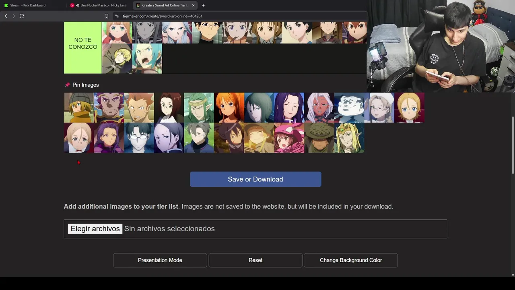Click the browser forward arrow
This screenshot has height=290, width=515.
[x=14, y=16]
